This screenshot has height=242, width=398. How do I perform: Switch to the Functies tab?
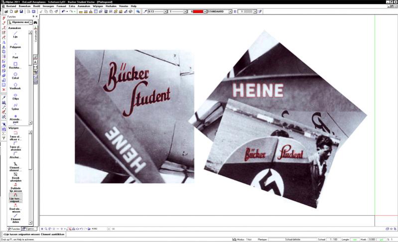14,229
